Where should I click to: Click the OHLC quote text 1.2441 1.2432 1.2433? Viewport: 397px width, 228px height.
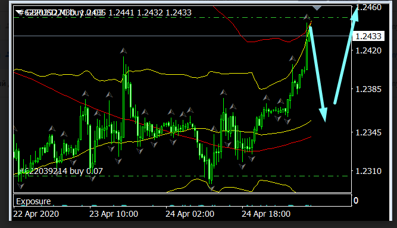click(150, 12)
